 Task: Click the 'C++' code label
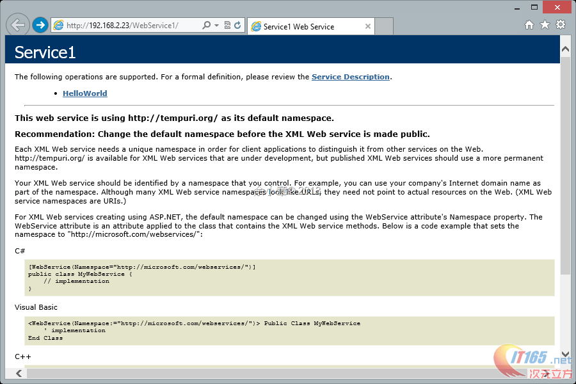click(x=23, y=356)
